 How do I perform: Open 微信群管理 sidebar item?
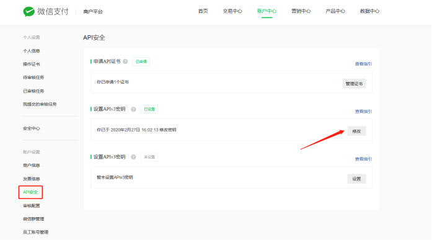click(x=33, y=219)
